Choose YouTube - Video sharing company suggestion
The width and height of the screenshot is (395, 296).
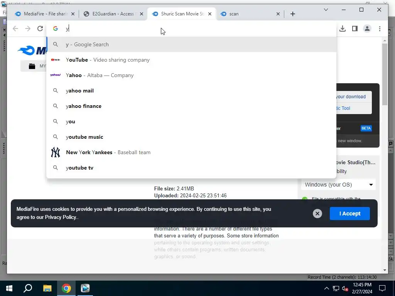(191, 60)
